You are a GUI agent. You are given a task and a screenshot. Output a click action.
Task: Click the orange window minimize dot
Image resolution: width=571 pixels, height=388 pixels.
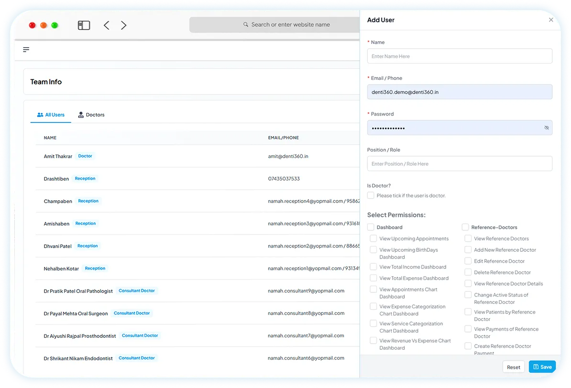pyautogui.click(x=44, y=25)
